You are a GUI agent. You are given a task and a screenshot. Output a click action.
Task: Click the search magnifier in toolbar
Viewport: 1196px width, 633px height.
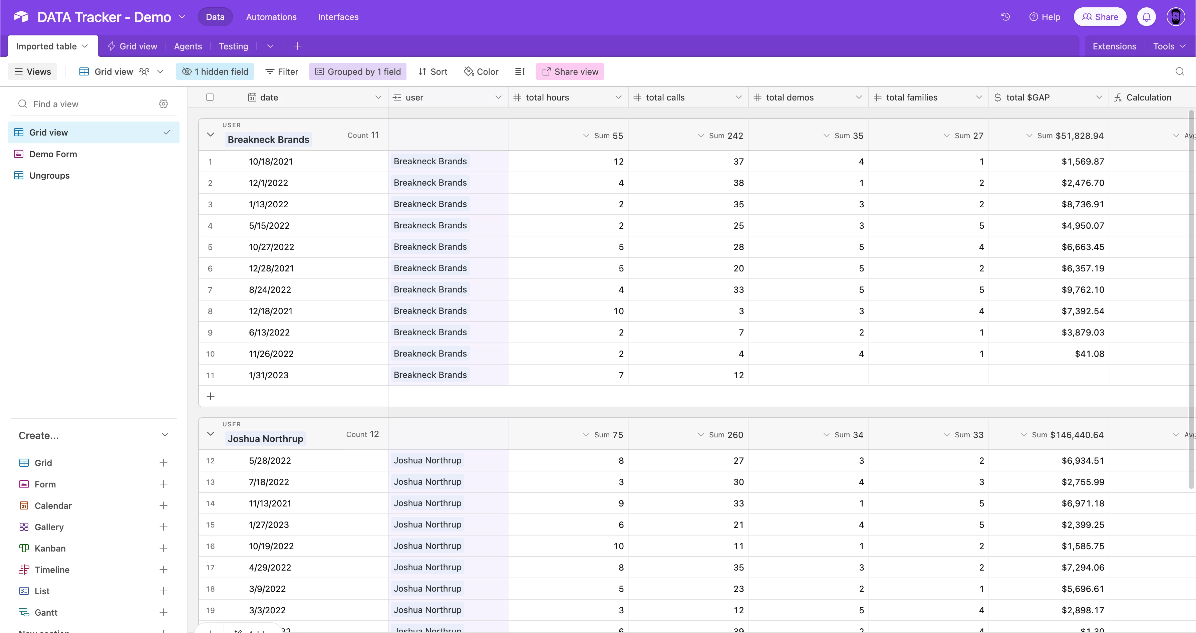1179,71
